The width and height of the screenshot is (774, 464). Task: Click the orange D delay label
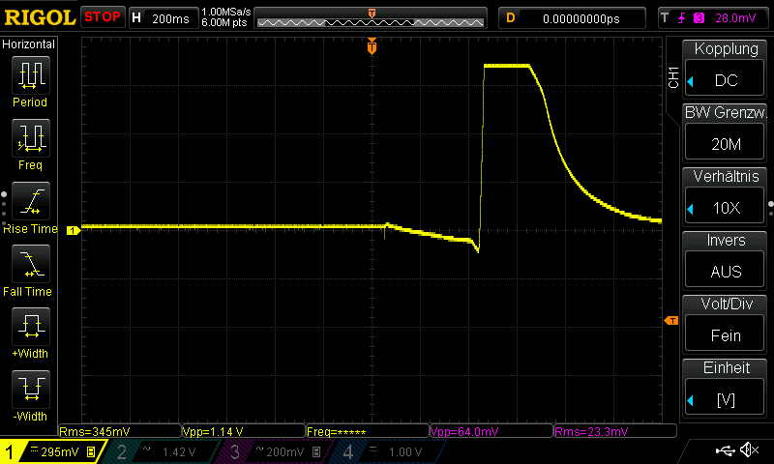pos(511,18)
